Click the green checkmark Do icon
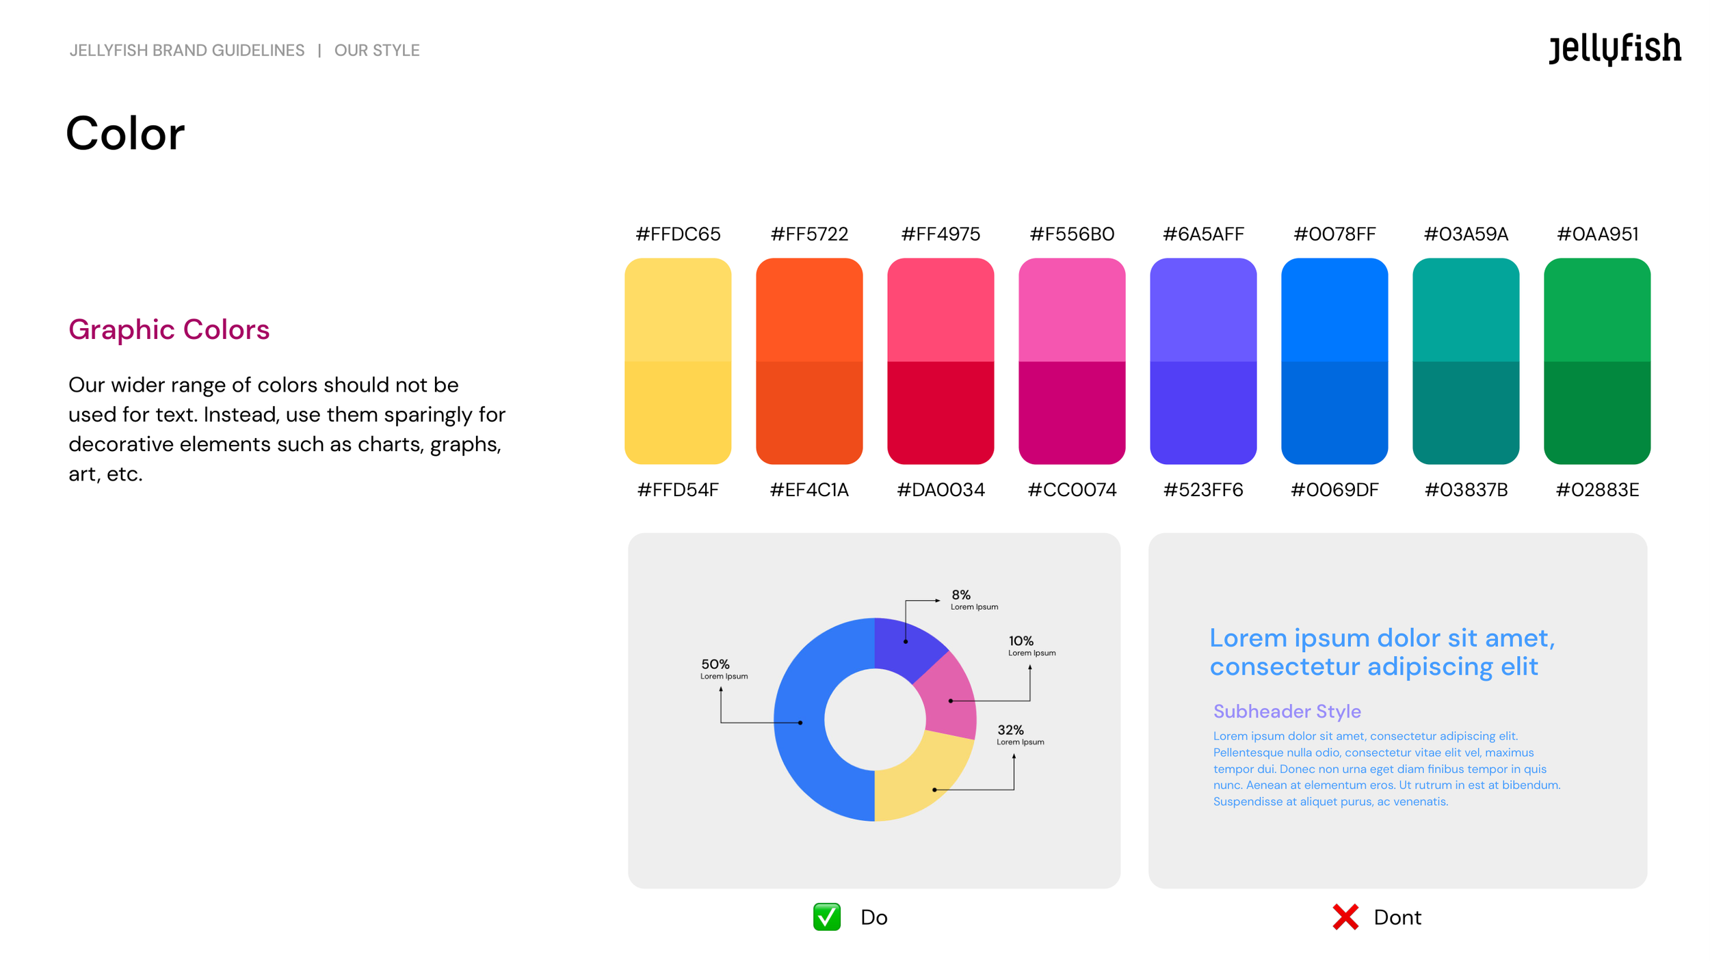 coord(826,917)
